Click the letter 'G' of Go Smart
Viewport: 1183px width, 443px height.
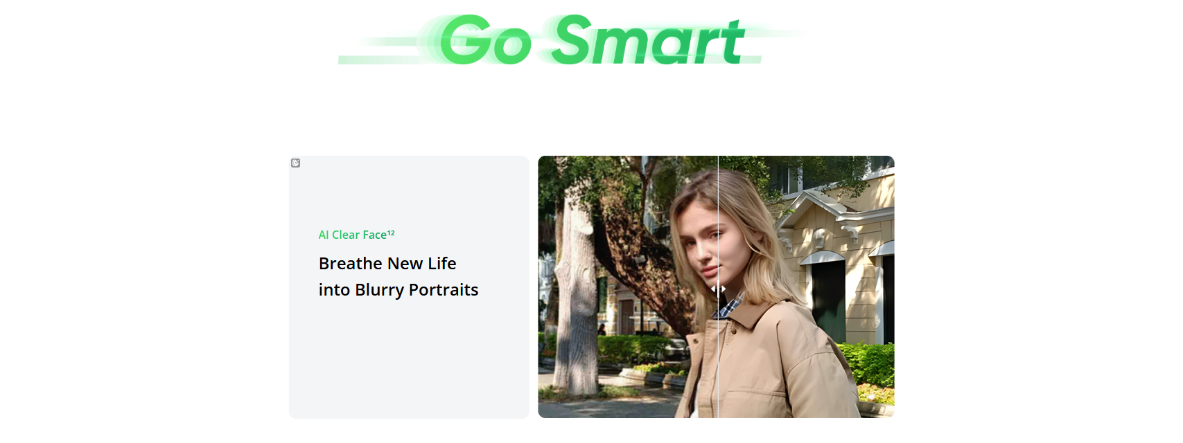(x=464, y=40)
